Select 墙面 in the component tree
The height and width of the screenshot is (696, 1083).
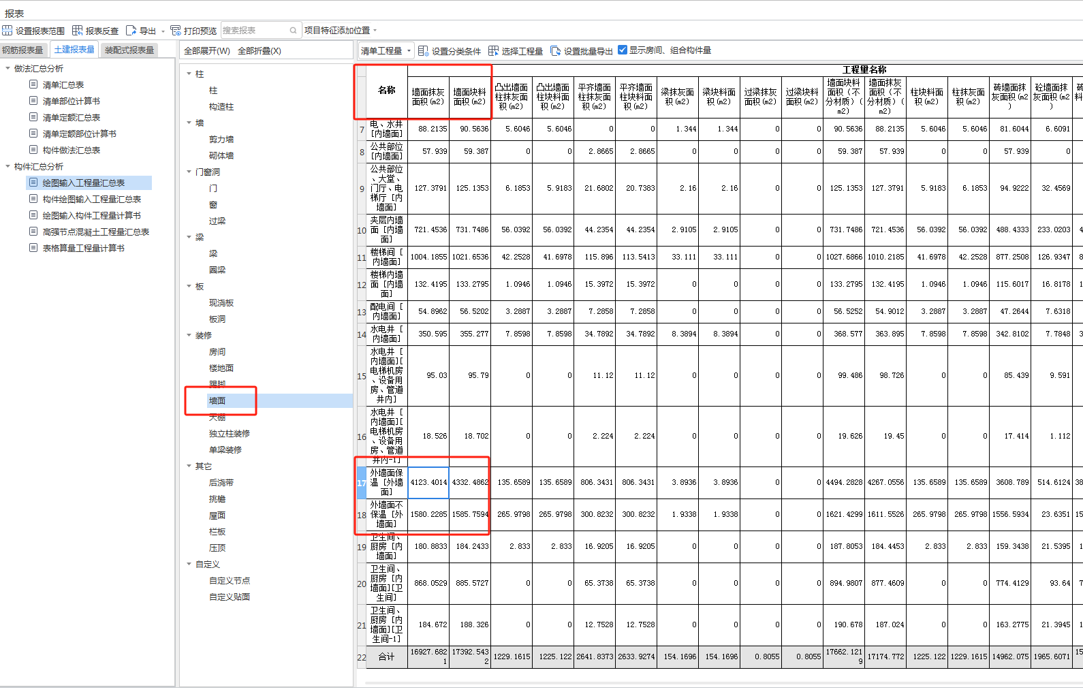click(x=217, y=401)
